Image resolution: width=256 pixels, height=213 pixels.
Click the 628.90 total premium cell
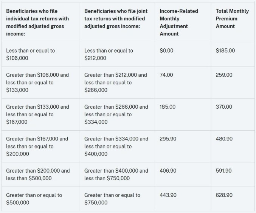point(224,195)
